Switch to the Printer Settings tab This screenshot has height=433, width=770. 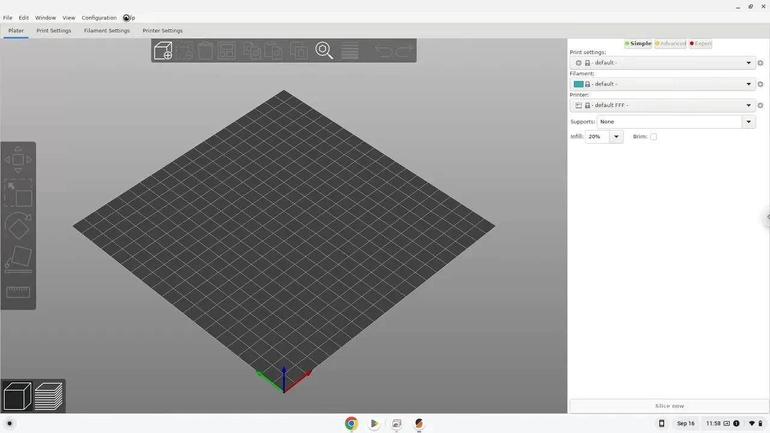point(162,31)
